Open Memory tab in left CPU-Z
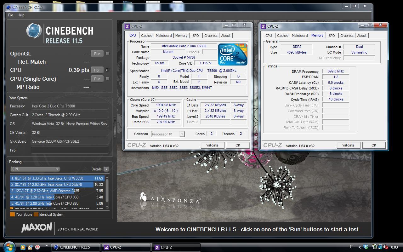The height and width of the screenshot is (252, 403). point(181,36)
